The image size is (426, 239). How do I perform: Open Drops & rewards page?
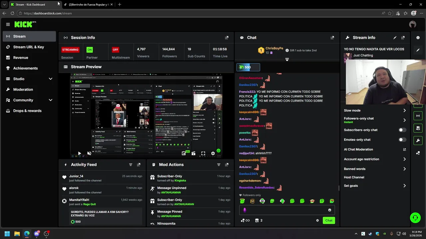(x=29, y=111)
